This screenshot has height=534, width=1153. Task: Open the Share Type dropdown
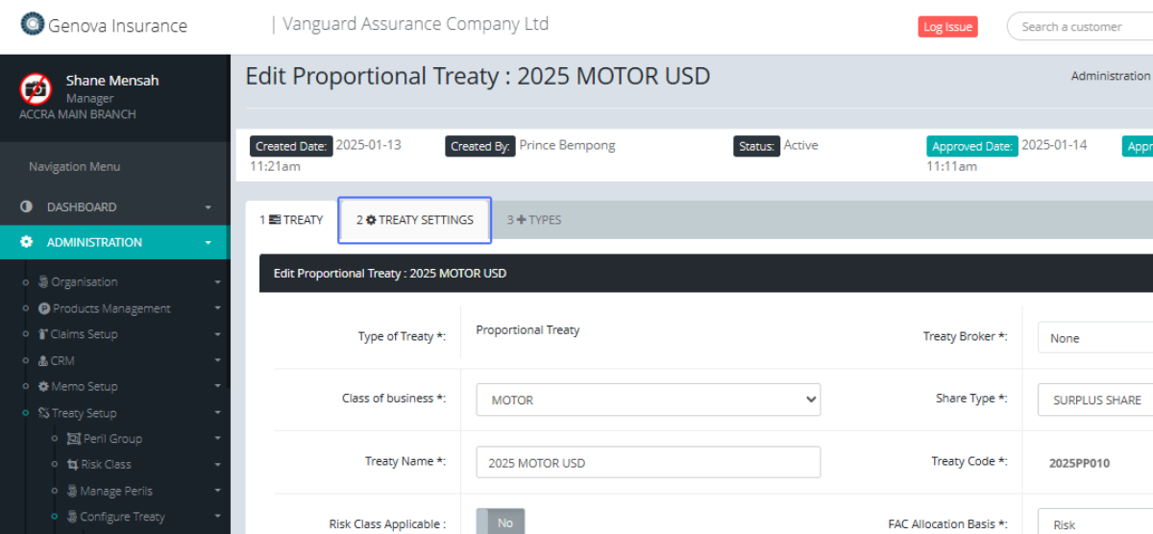[1095, 400]
